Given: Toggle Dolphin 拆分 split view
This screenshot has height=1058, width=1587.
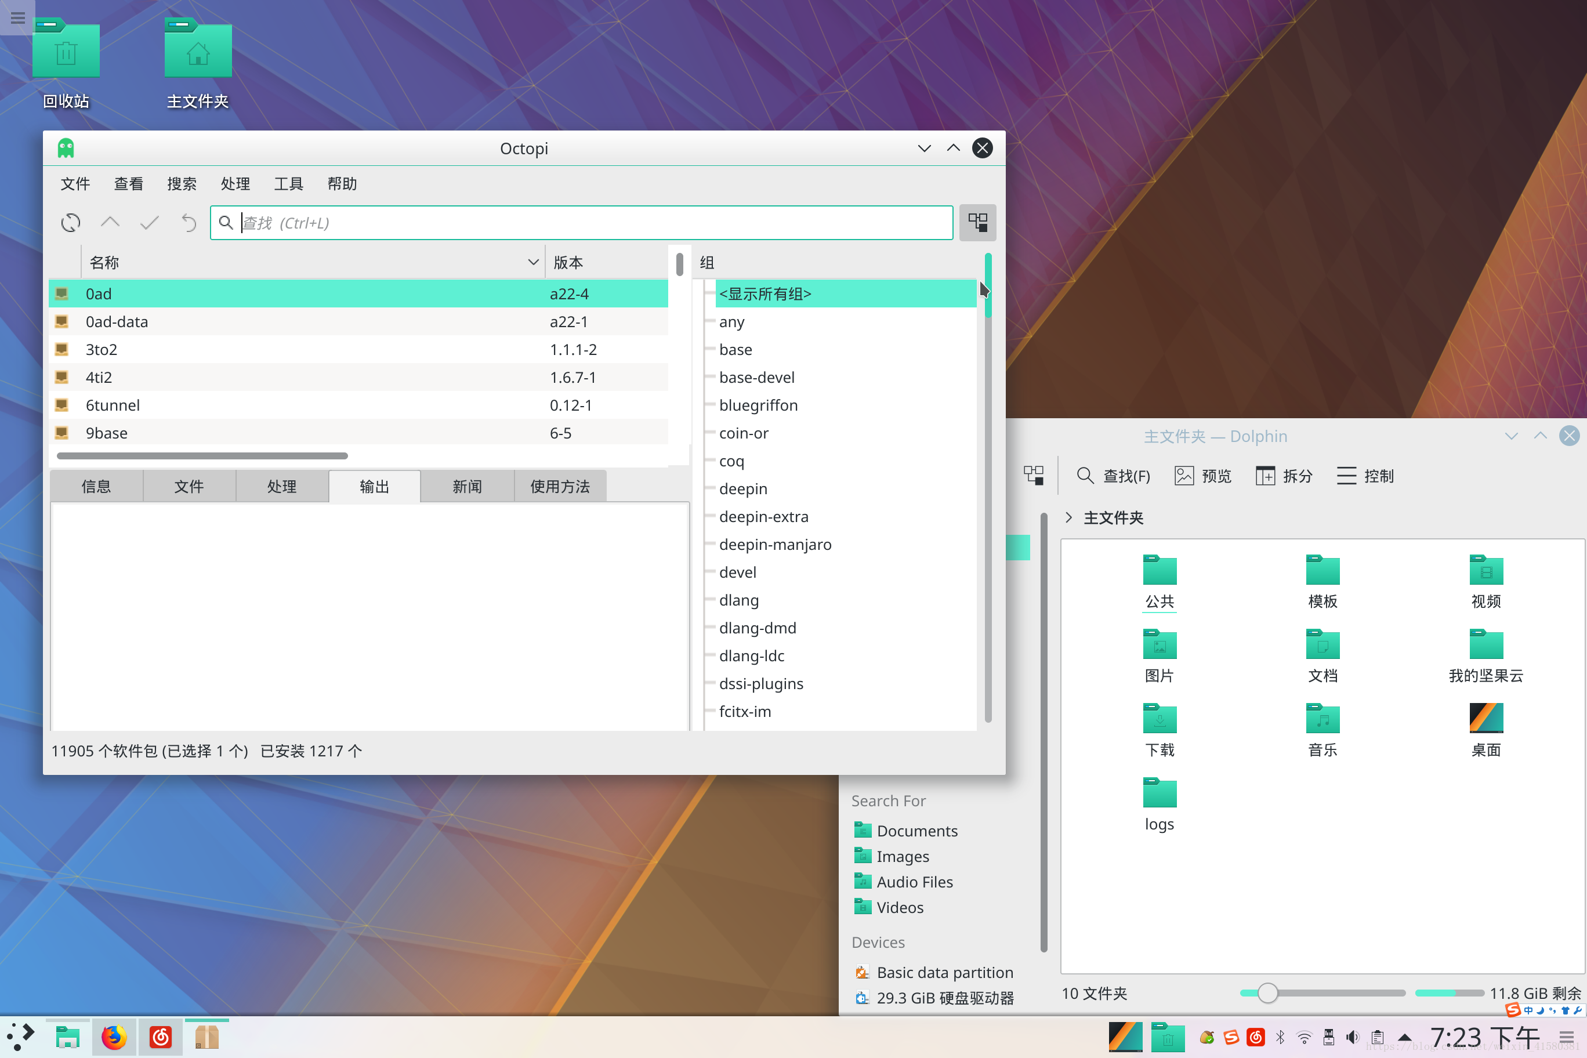Looking at the screenshot, I should click(x=1284, y=476).
